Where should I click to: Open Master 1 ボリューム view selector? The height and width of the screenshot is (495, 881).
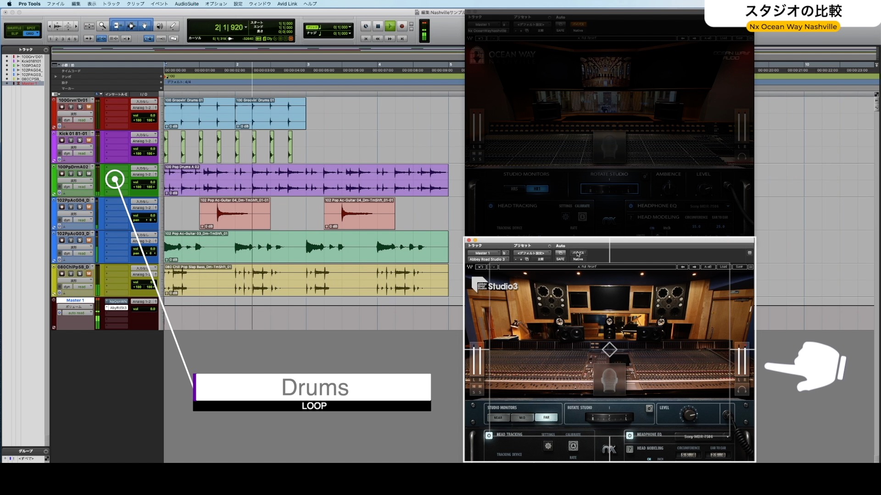75,307
